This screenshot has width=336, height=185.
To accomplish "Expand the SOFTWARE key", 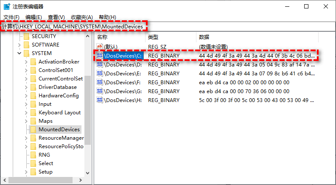I will [19, 45].
